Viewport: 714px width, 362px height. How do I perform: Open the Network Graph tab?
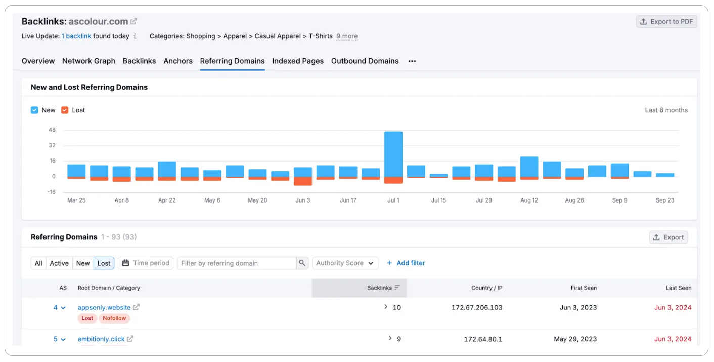[88, 61]
